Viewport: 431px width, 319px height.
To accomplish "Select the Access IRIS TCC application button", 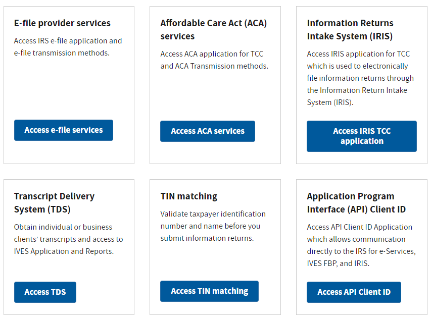I will tap(361, 136).
